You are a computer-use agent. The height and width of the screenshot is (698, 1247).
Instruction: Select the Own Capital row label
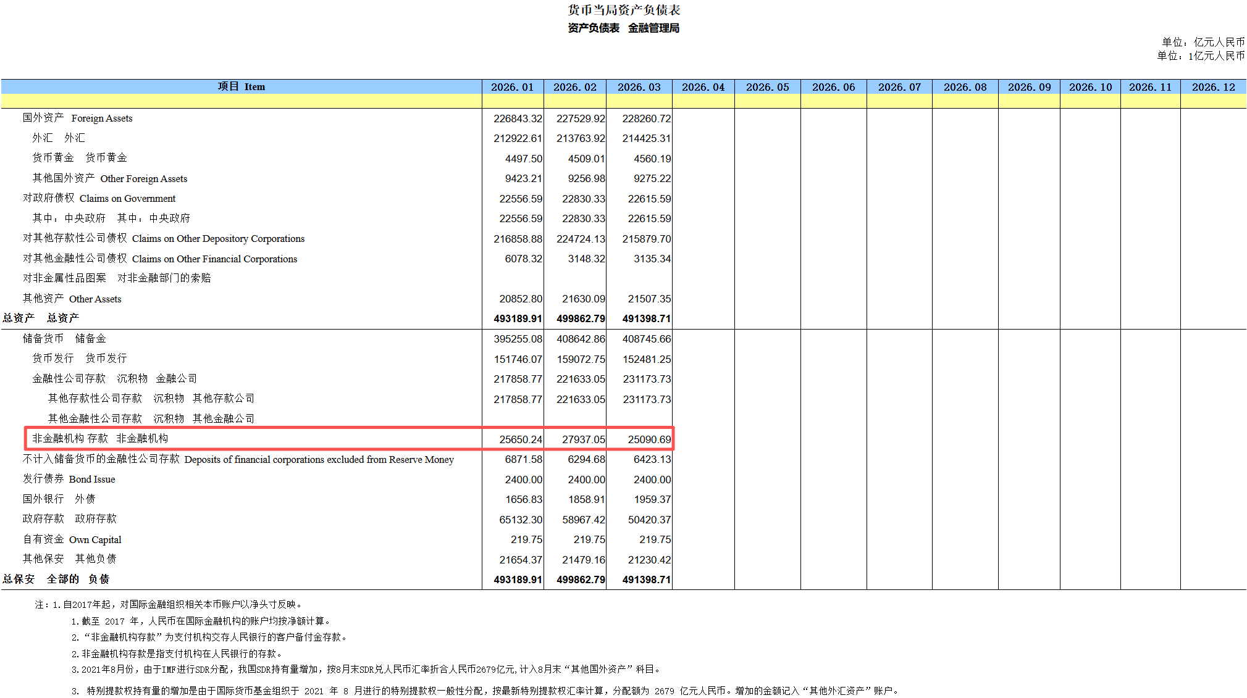click(x=72, y=539)
